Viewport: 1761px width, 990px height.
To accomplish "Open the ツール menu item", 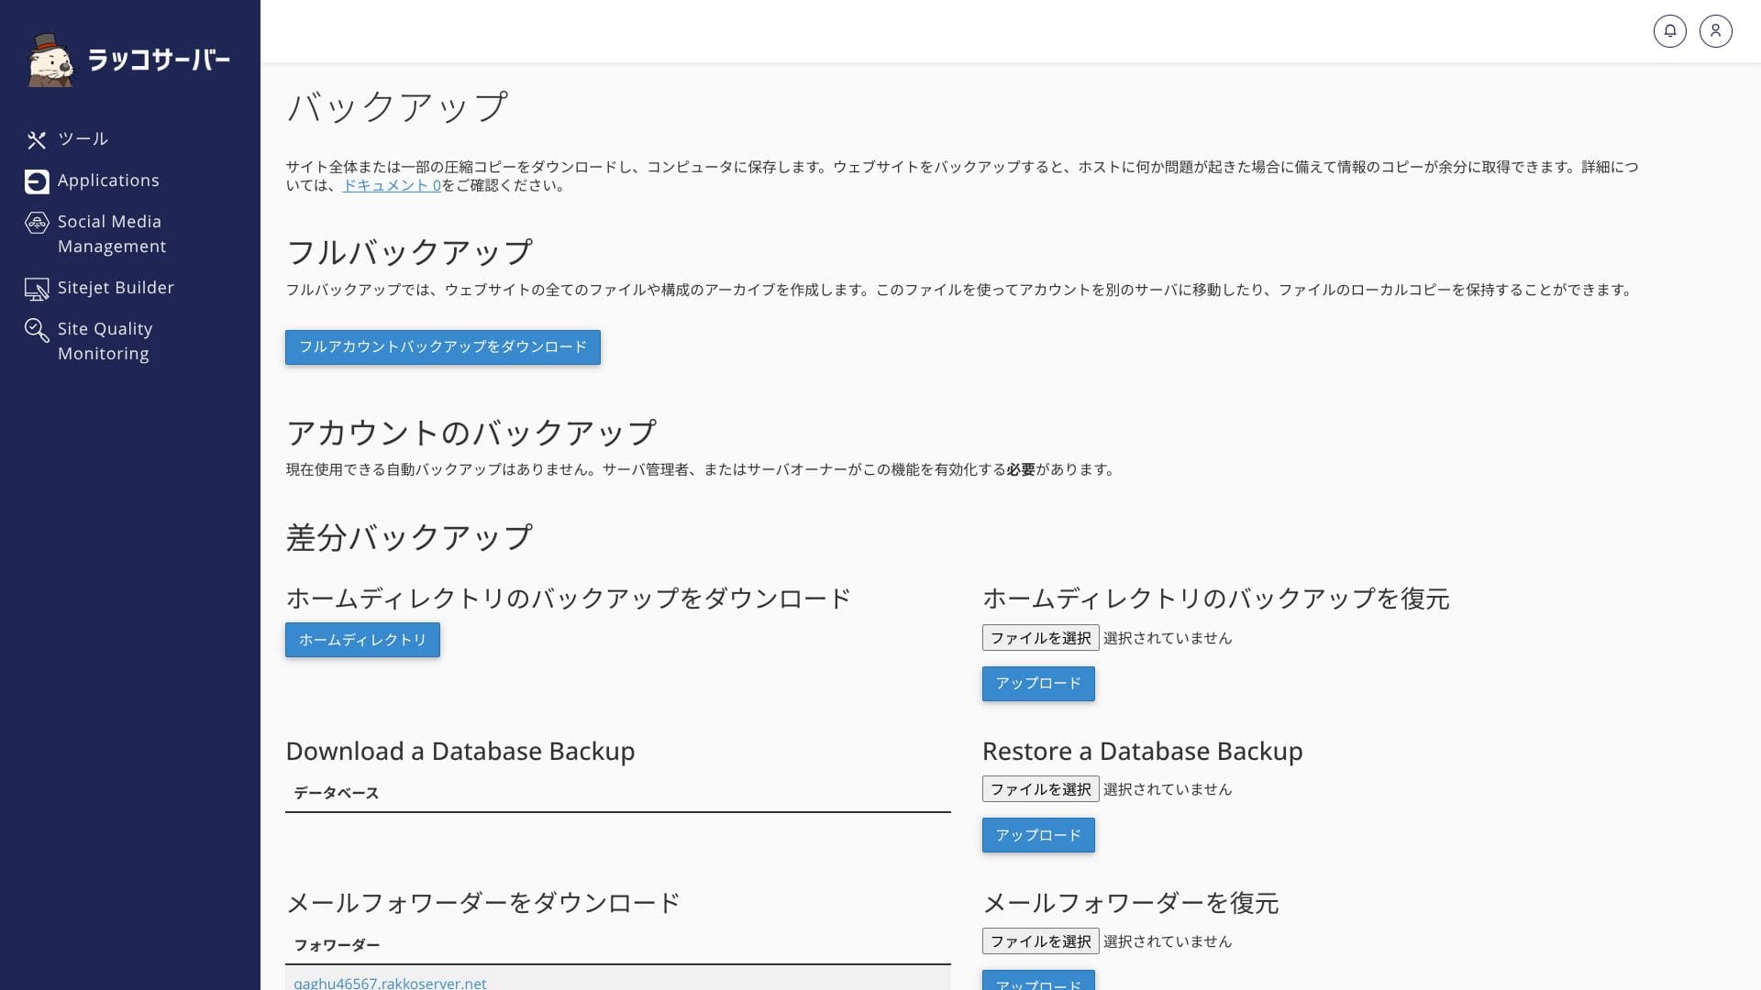I will pos(83,139).
